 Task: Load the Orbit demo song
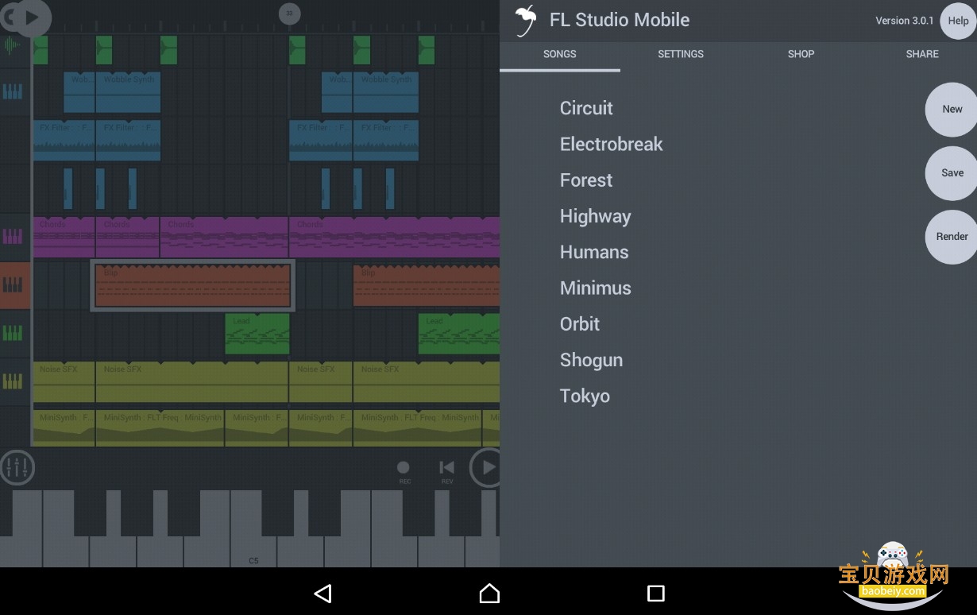click(580, 324)
